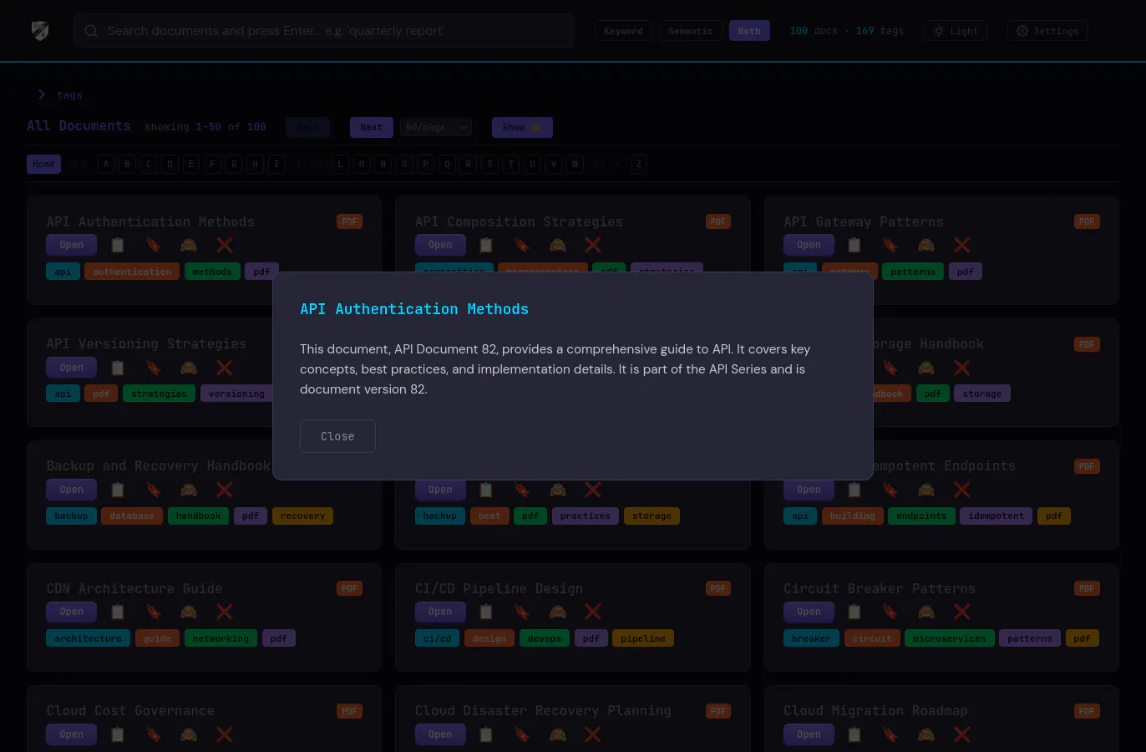
Task: Click clipboard icon on CI/CD Pipeline Design card
Action: pyautogui.click(x=486, y=612)
